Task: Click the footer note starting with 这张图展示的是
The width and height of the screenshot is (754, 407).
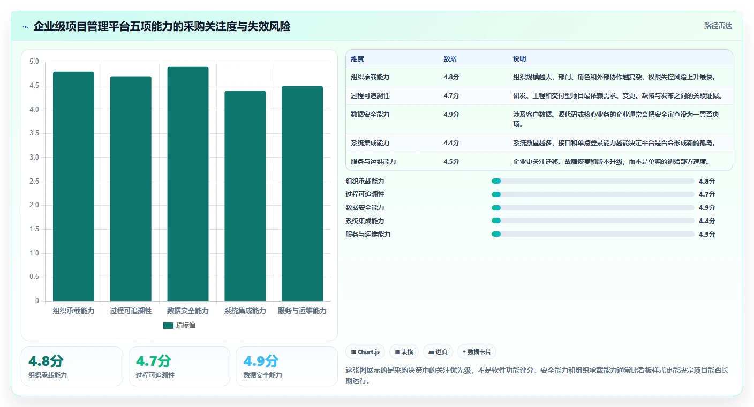Action: (x=538, y=375)
